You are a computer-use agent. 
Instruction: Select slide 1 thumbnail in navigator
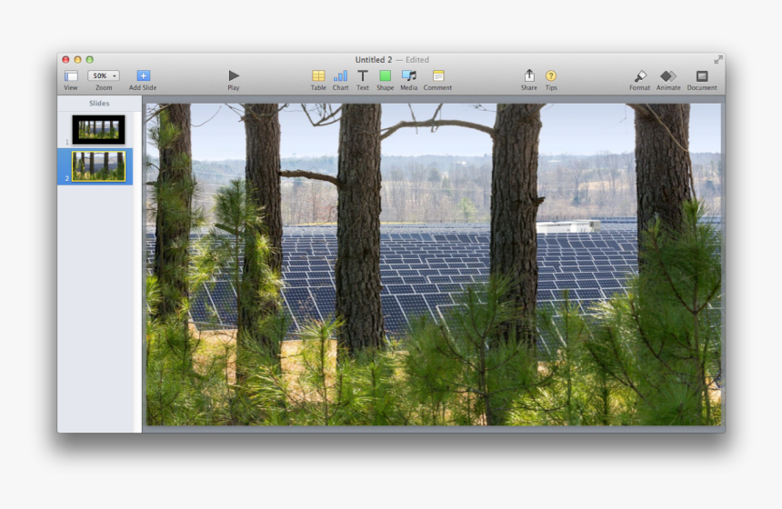pos(99,129)
